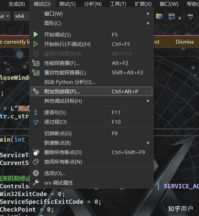Click the green Start Debugging play icon
This screenshot has height=216, width=199.
[x=36, y=34]
